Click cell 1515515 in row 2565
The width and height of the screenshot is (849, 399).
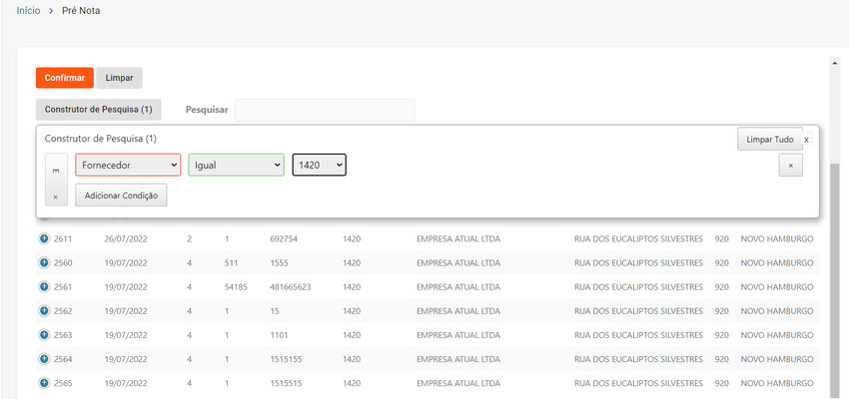coord(286,383)
